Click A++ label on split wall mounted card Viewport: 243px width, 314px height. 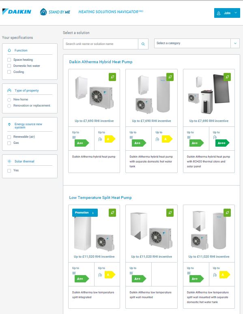coord(139,279)
